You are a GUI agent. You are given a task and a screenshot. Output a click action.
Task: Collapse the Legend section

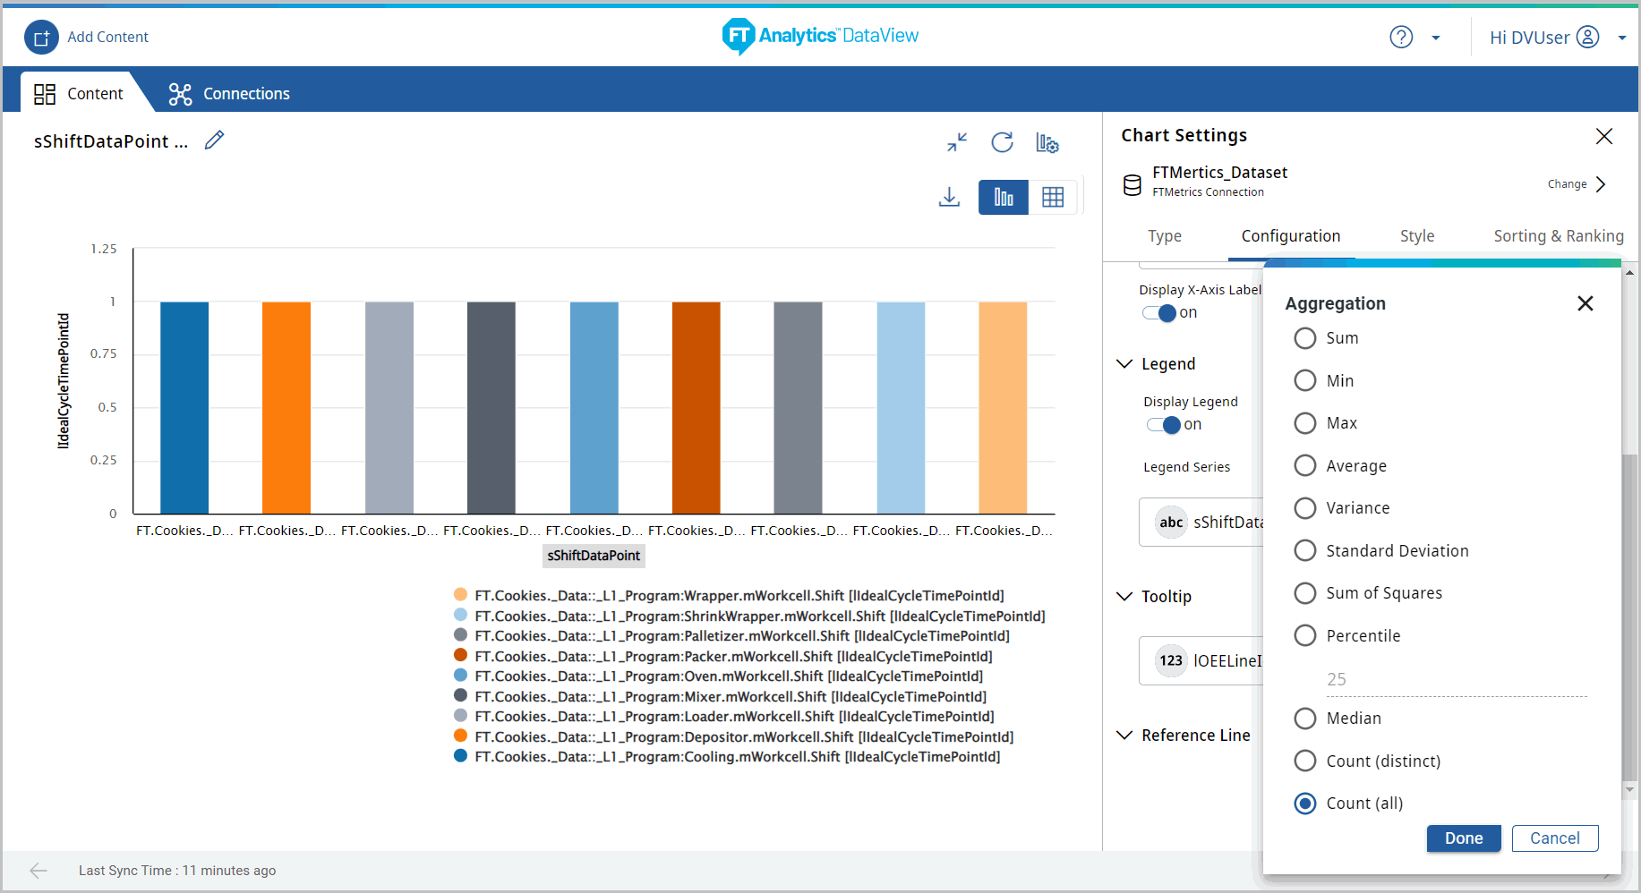click(x=1125, y=363)
